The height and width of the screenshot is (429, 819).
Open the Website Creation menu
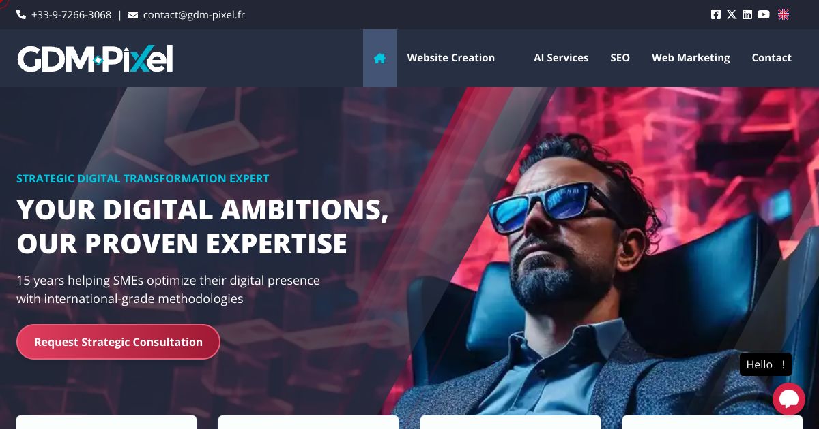[450, 58]
